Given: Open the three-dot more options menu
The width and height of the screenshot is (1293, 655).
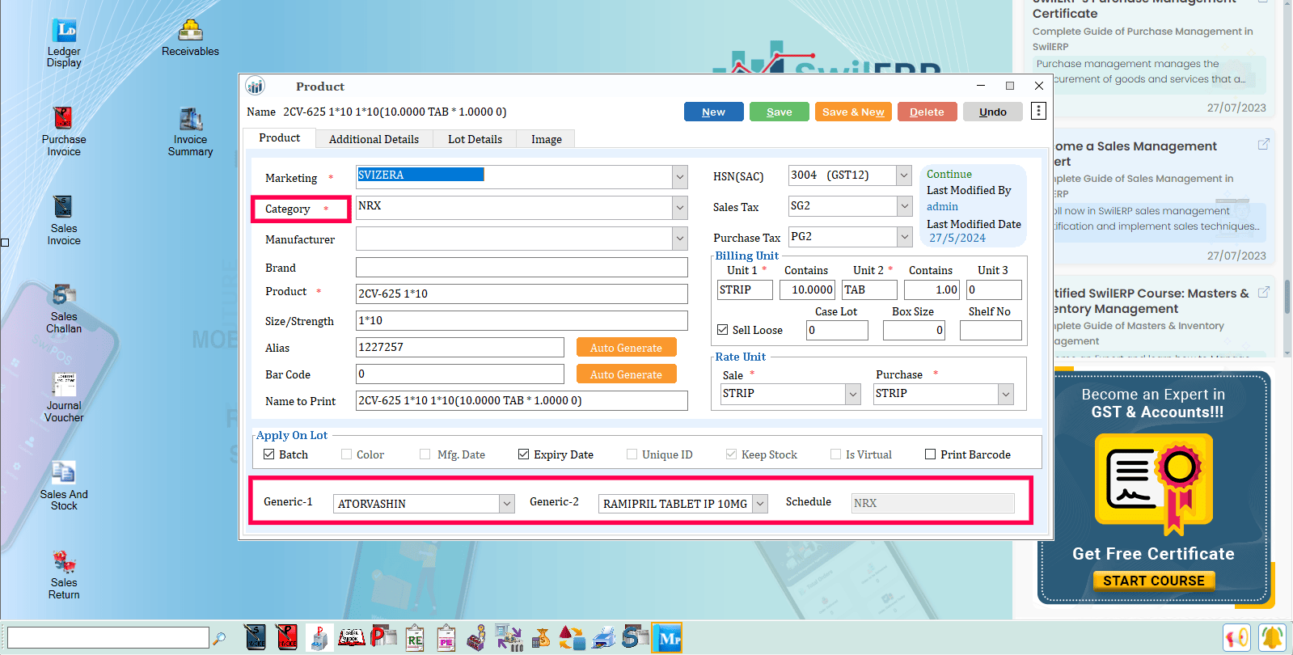Looking at the screenshot, I should pos(1039,111).
